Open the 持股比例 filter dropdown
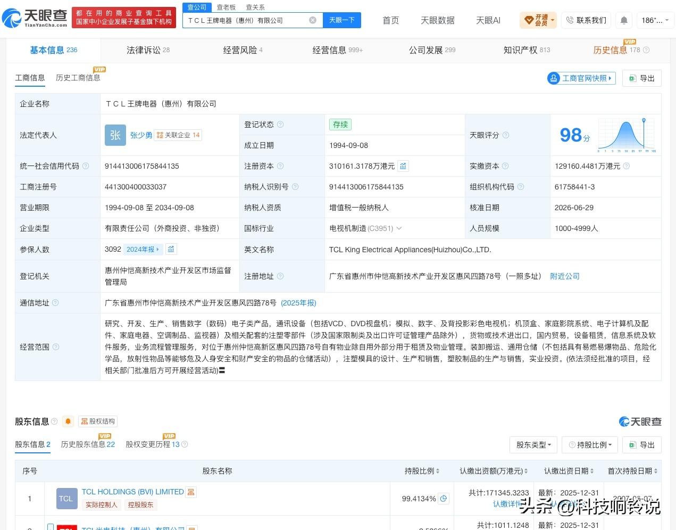 pos(590,445)
